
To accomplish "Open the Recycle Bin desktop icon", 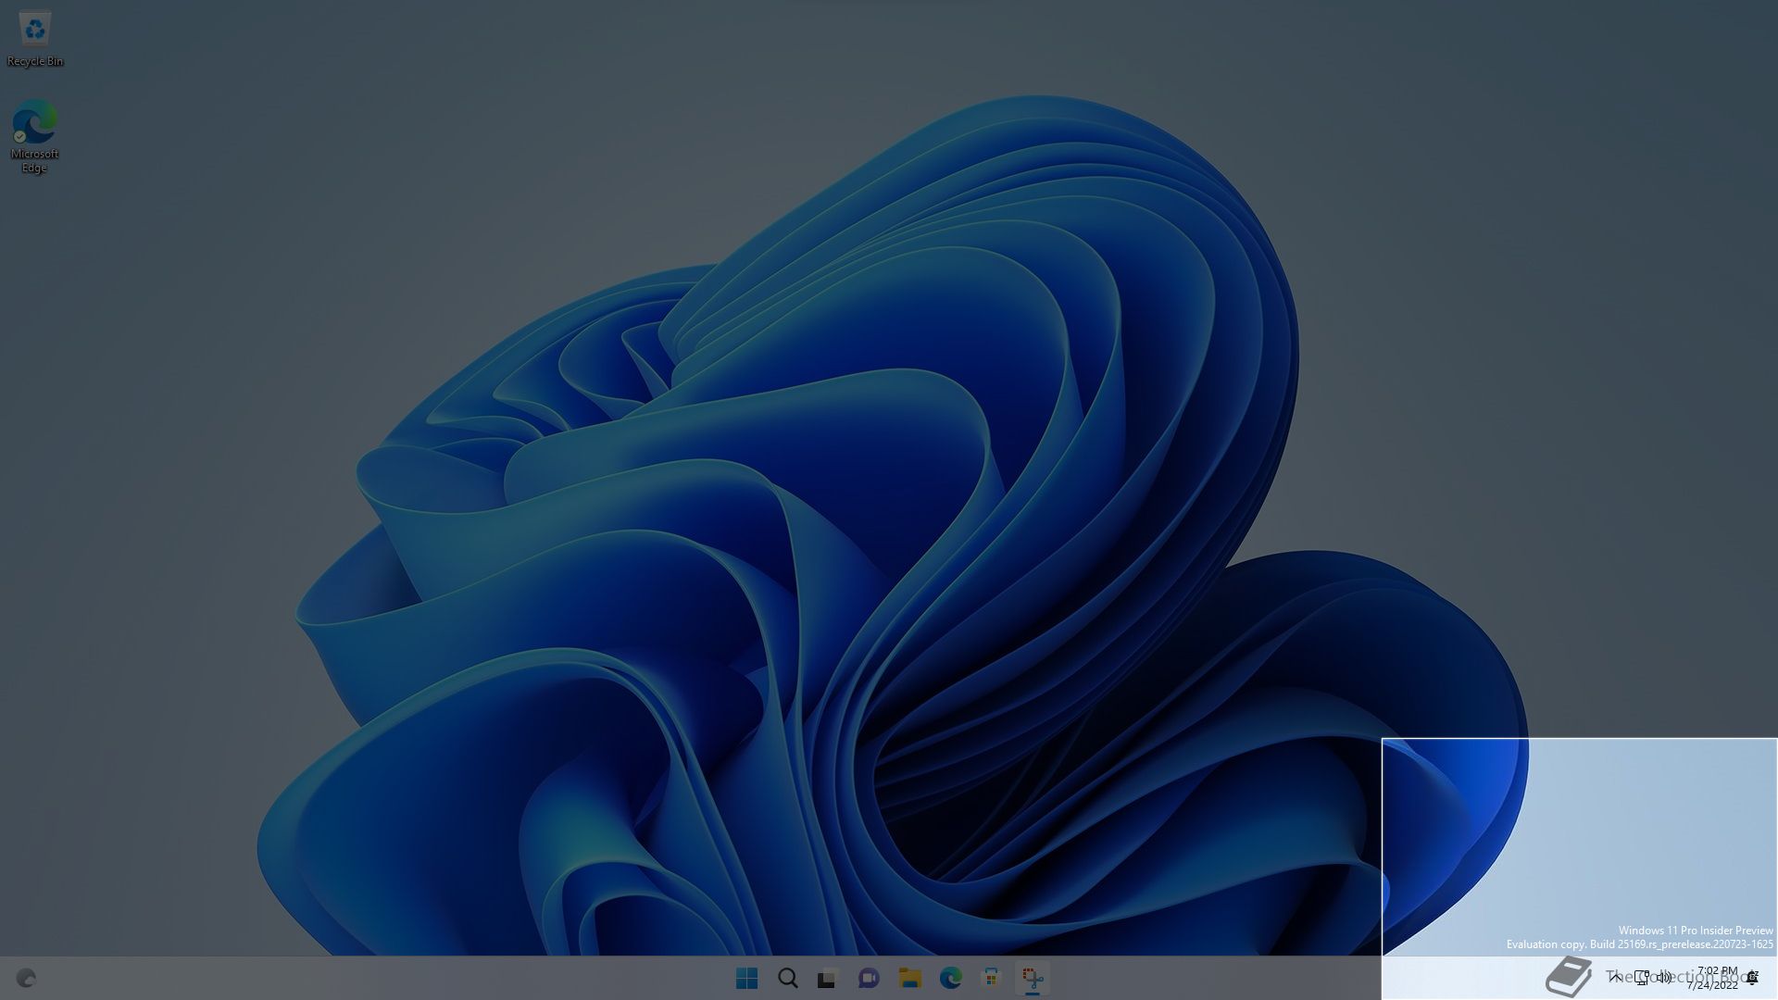I will (x=34, y=37).
